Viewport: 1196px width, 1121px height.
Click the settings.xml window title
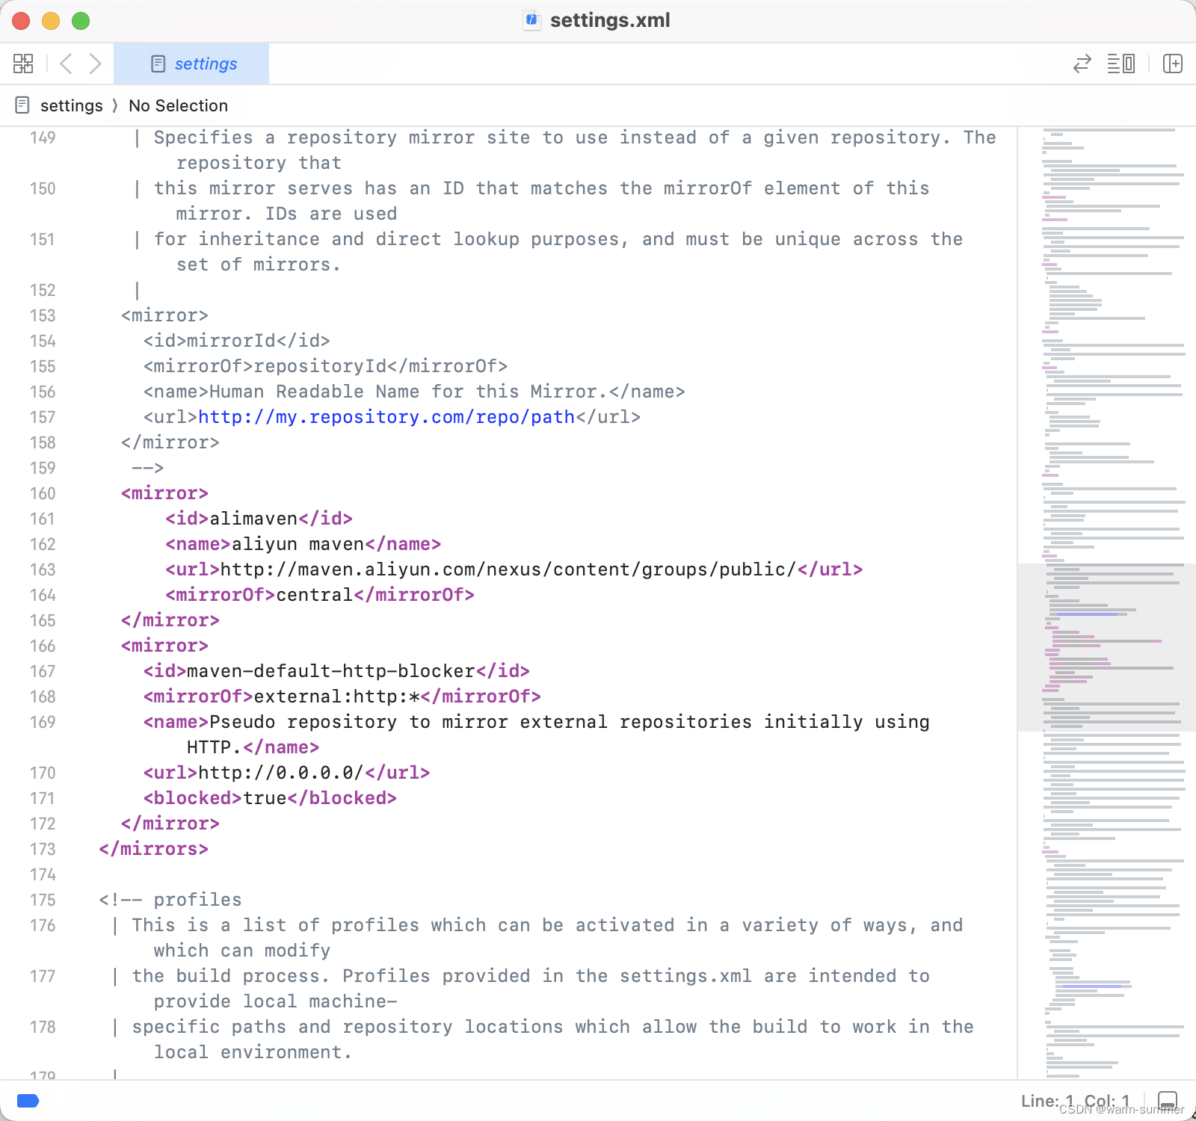610,20
